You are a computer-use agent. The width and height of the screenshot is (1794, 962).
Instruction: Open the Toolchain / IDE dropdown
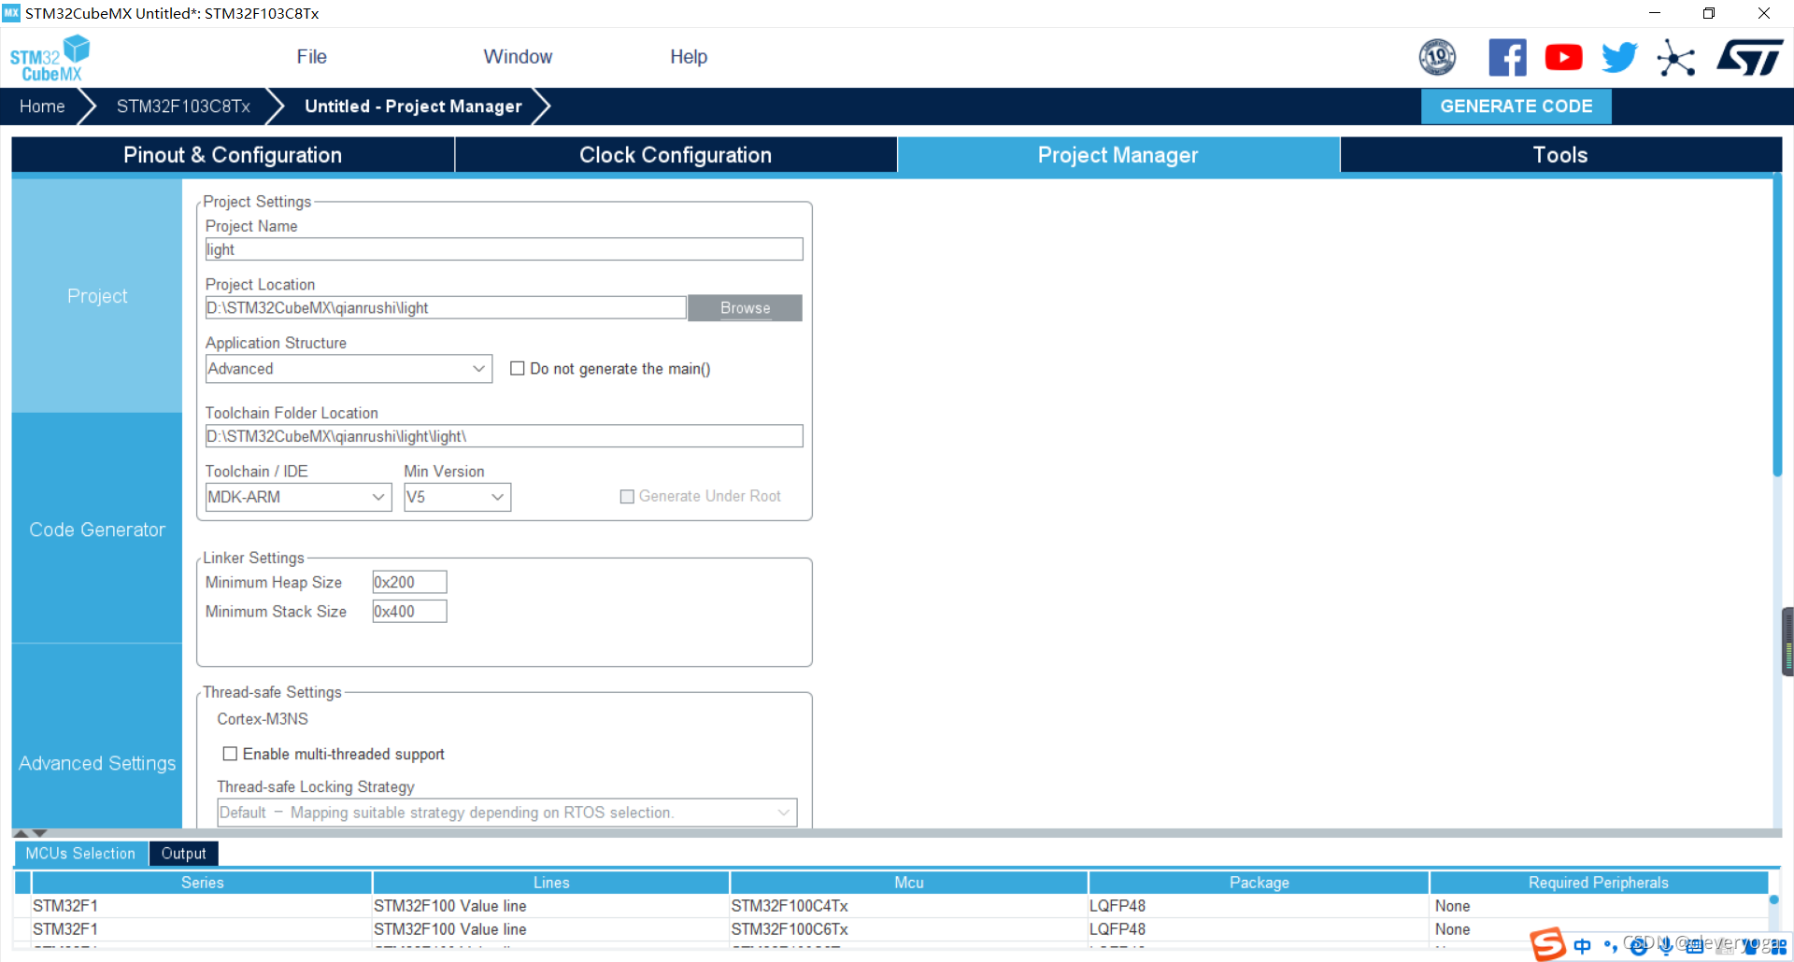click(x=298, y=497)
